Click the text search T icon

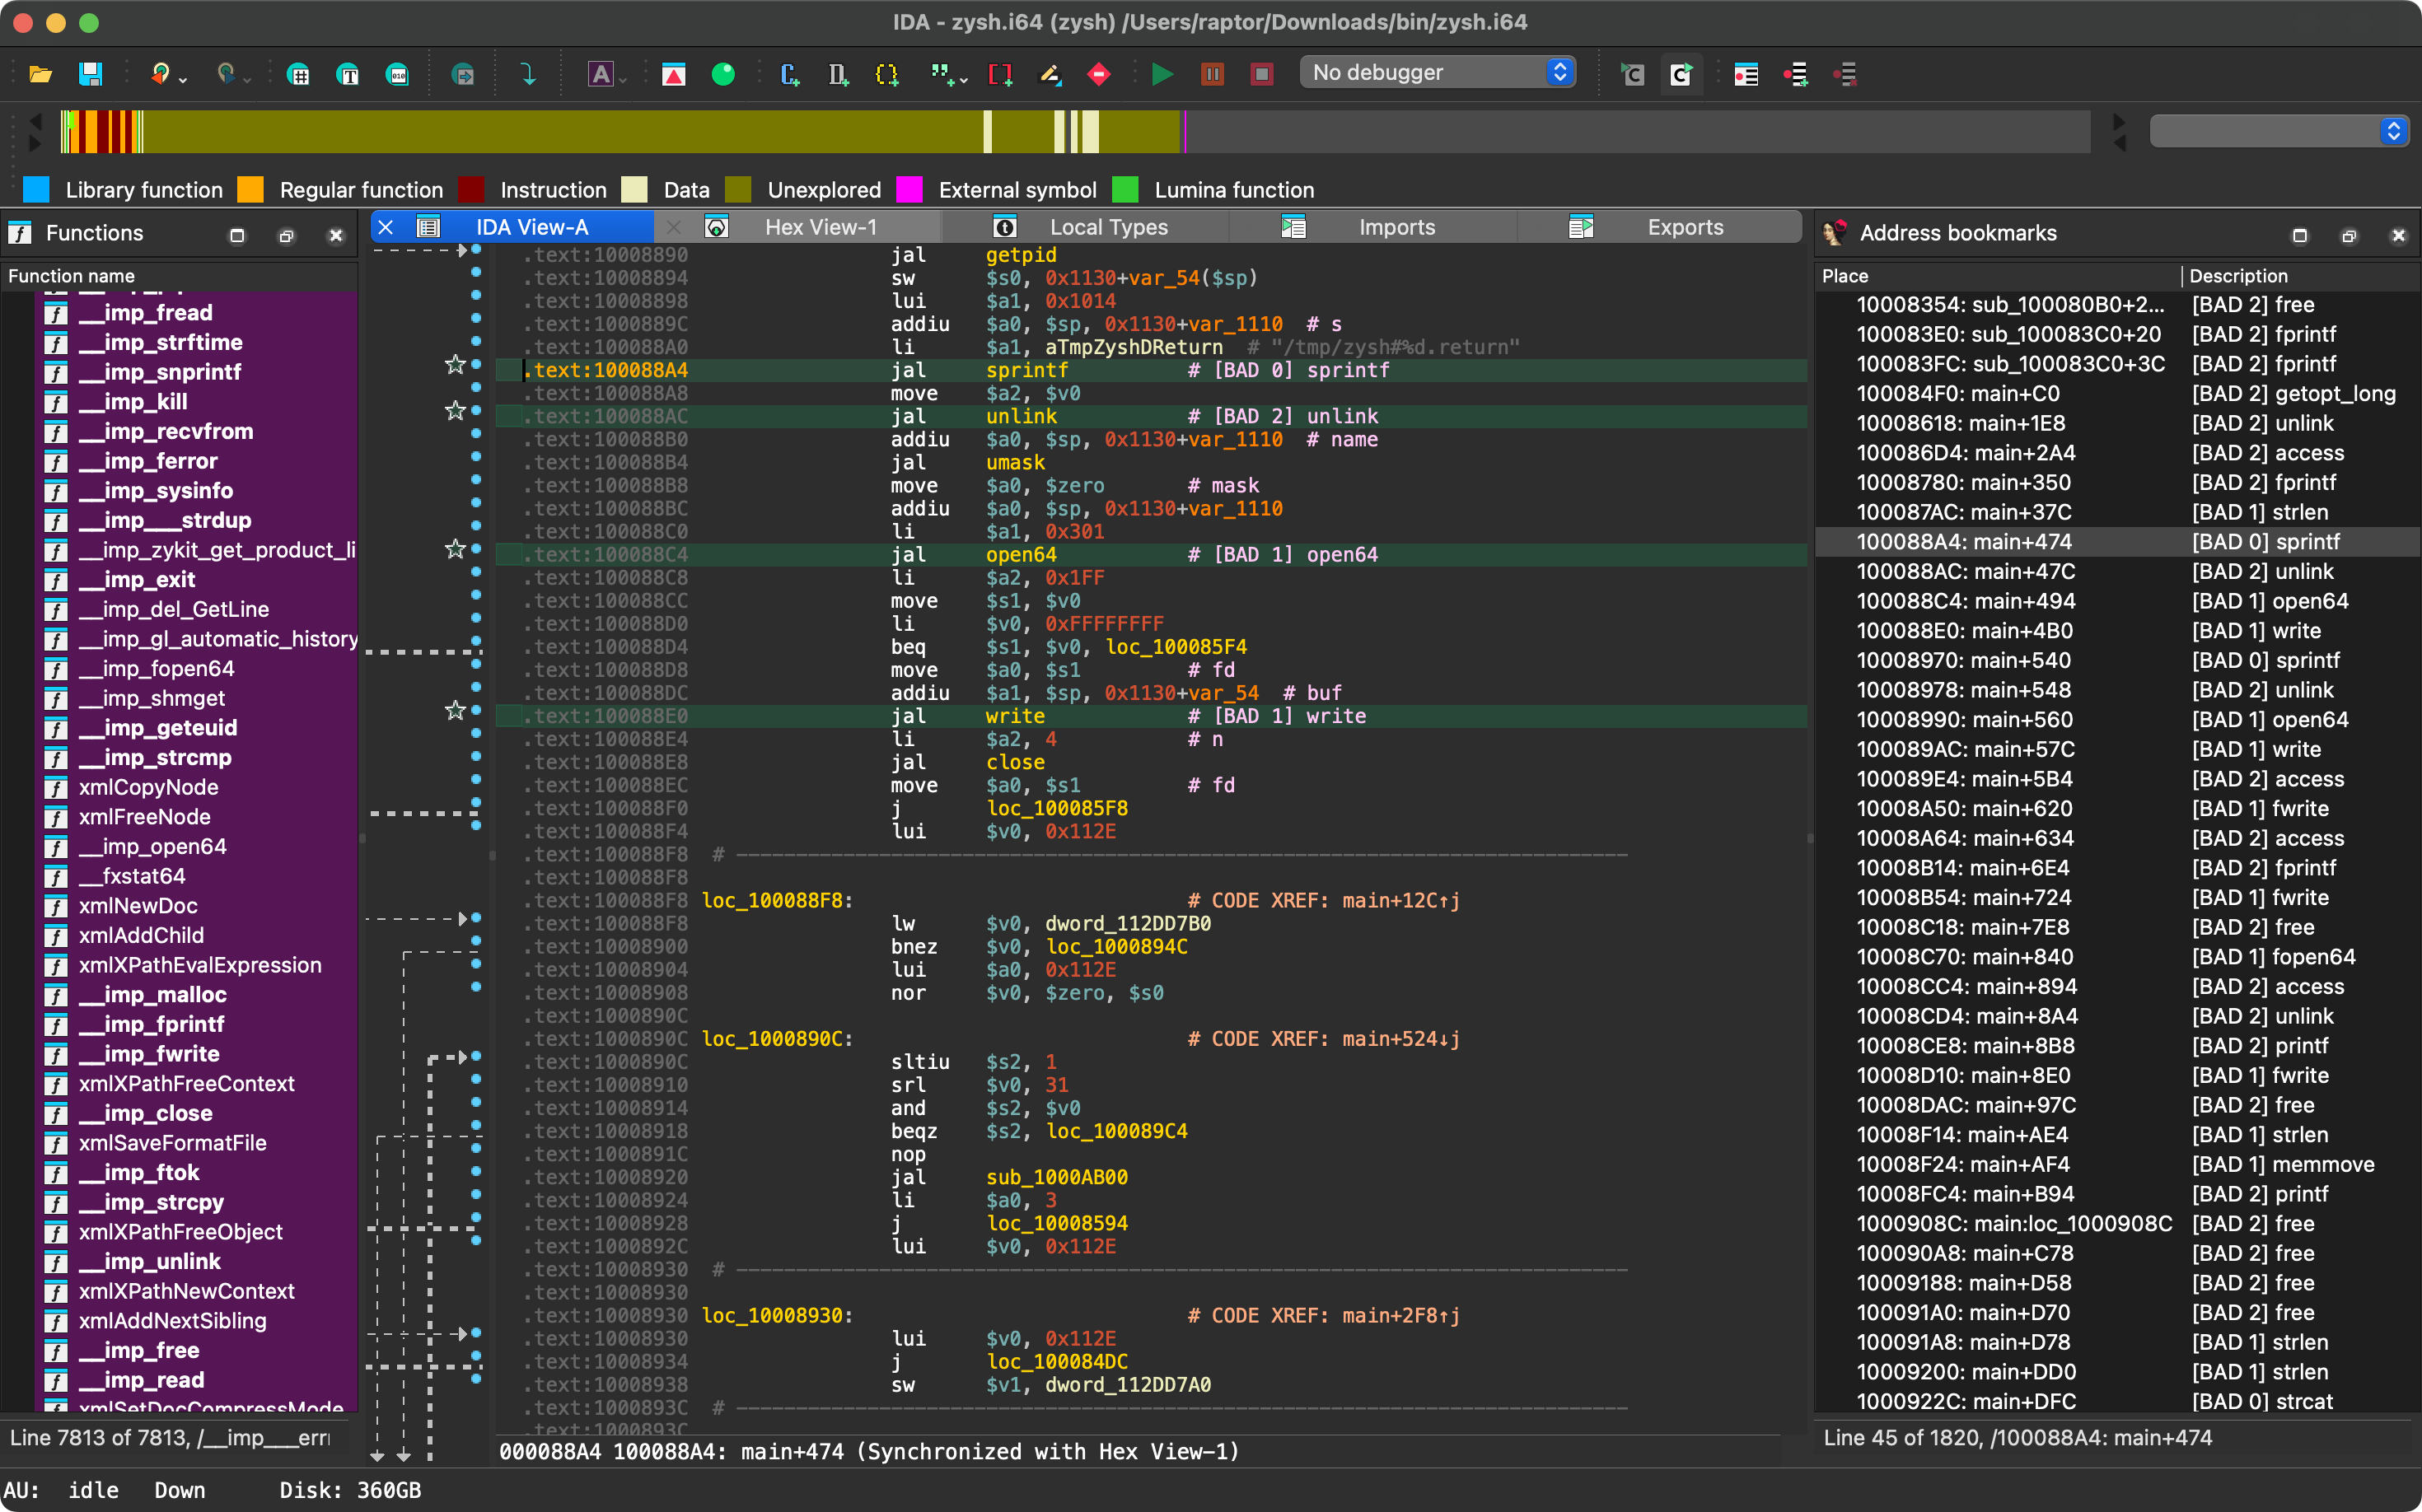[x=348, y=74]
